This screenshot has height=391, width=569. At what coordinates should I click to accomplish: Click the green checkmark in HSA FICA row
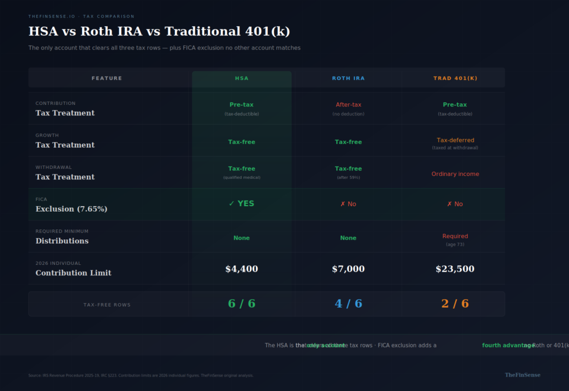[x=232, y=203]
